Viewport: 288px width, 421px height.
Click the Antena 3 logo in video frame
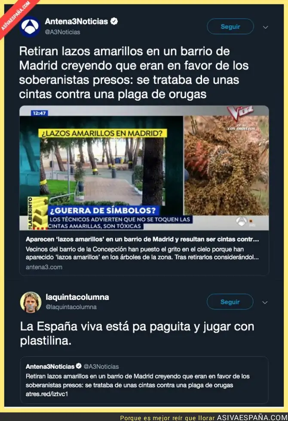pyautogui.click(x=241, y=221)
